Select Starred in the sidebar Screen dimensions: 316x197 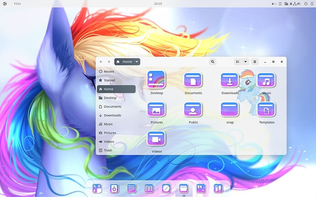(x=116, y=80)
